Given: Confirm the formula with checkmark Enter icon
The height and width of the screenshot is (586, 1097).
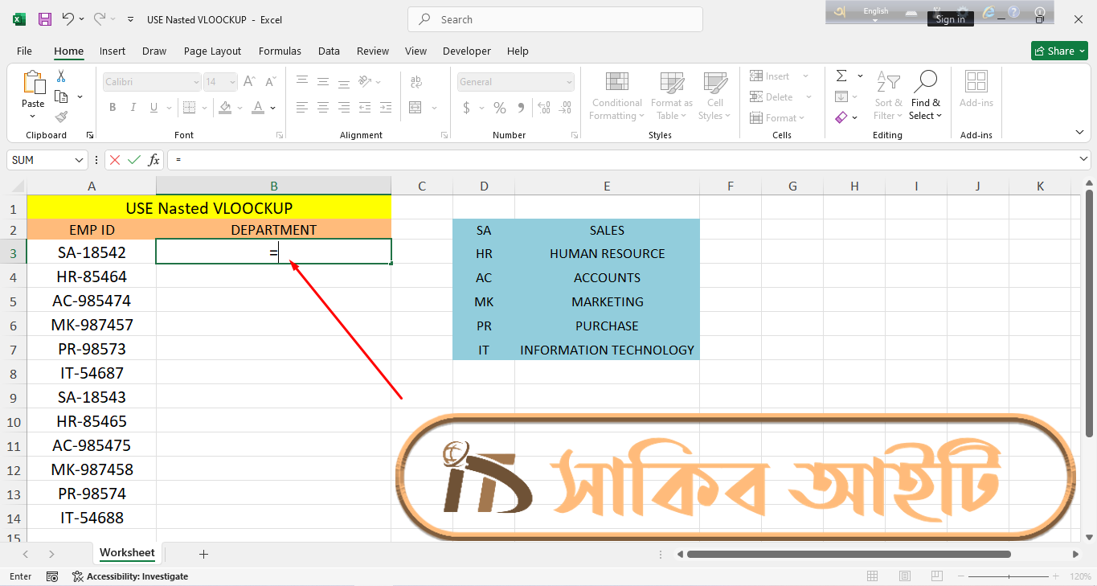Looking at the screenshot, I should click(134, 160).
